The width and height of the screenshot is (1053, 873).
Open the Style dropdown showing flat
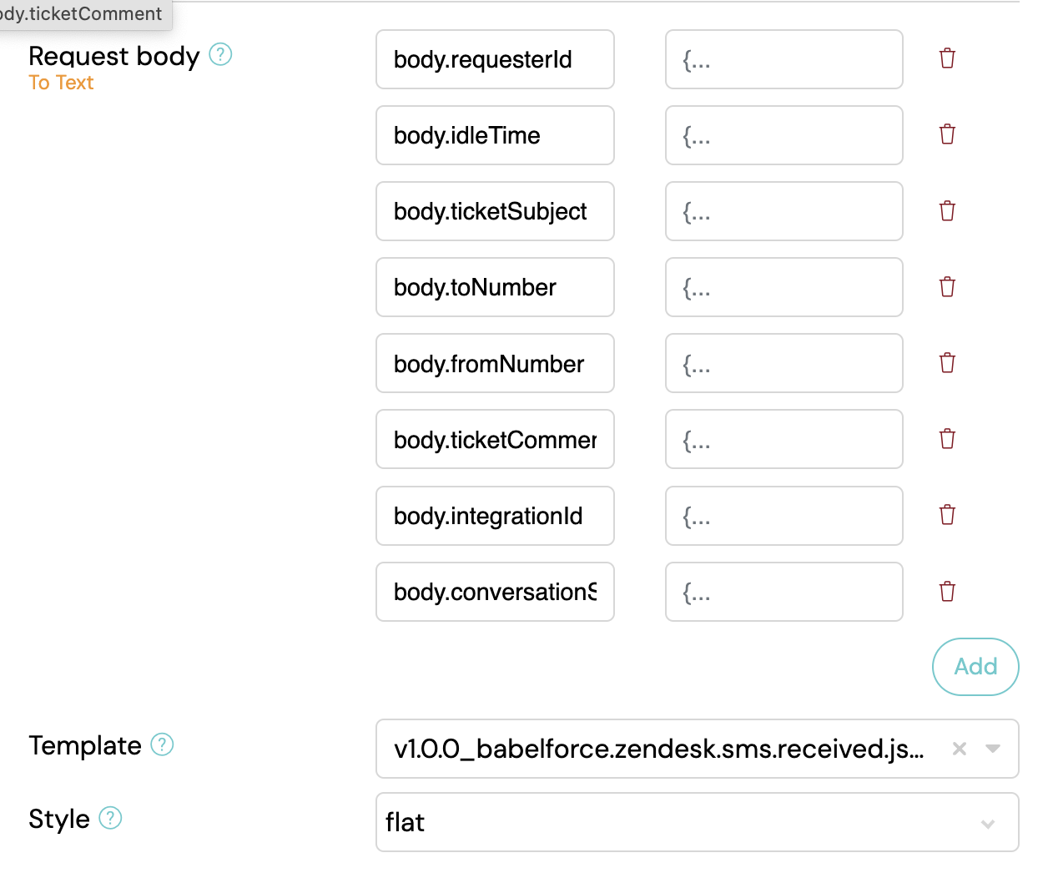point(697,822)
